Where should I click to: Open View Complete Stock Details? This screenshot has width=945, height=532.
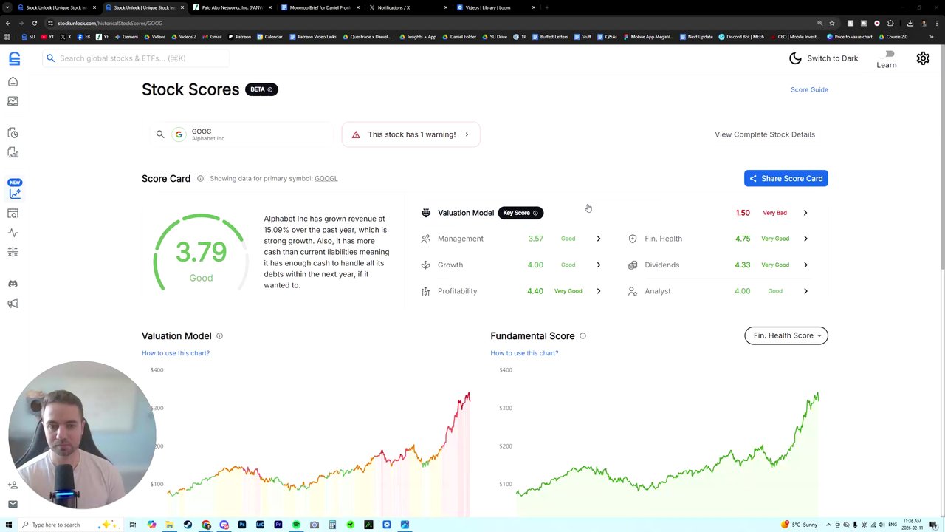765,134
